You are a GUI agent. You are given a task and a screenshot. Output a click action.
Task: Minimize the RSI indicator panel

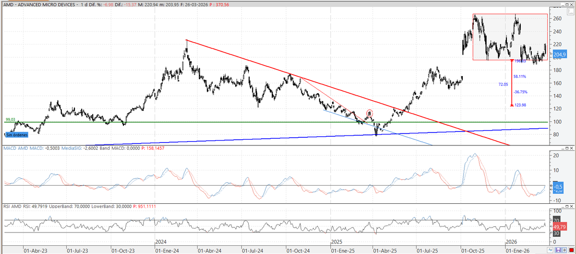pos(563,206)
